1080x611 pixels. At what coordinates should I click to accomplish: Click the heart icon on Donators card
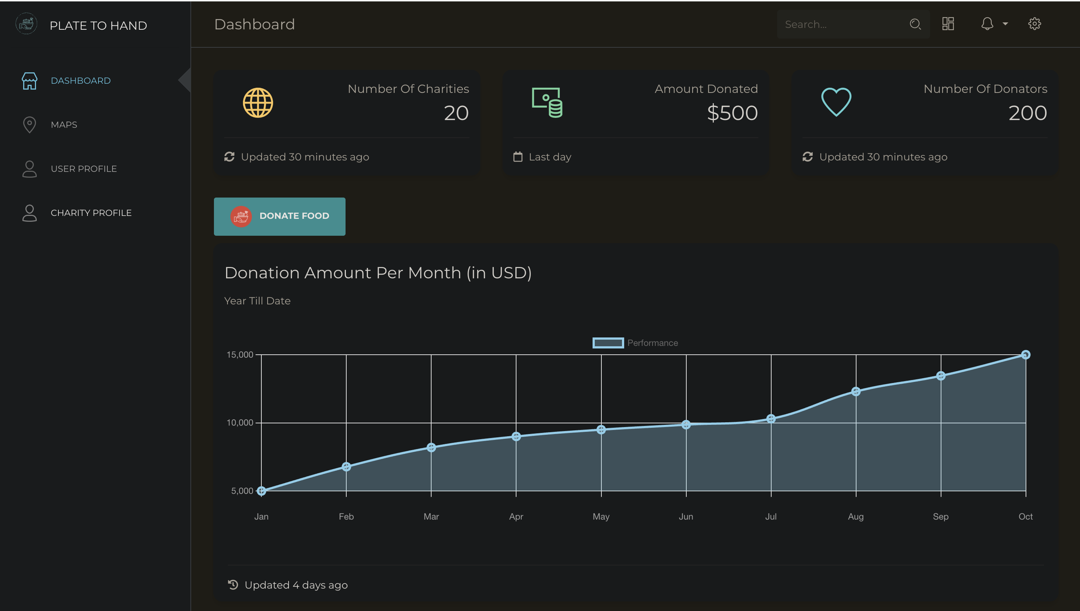[836, 102]
